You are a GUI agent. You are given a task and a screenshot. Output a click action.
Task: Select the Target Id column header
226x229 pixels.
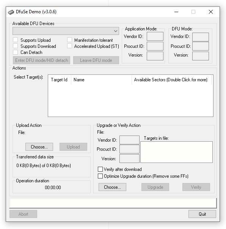tap(60, 80)
